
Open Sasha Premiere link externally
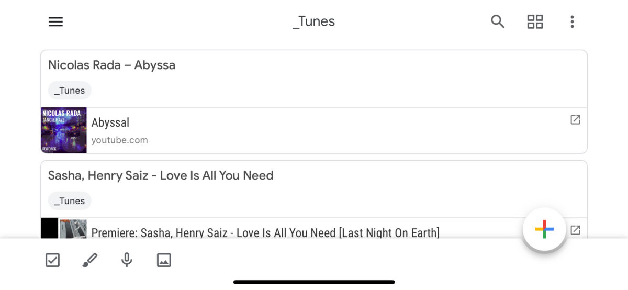coord(575,230)
